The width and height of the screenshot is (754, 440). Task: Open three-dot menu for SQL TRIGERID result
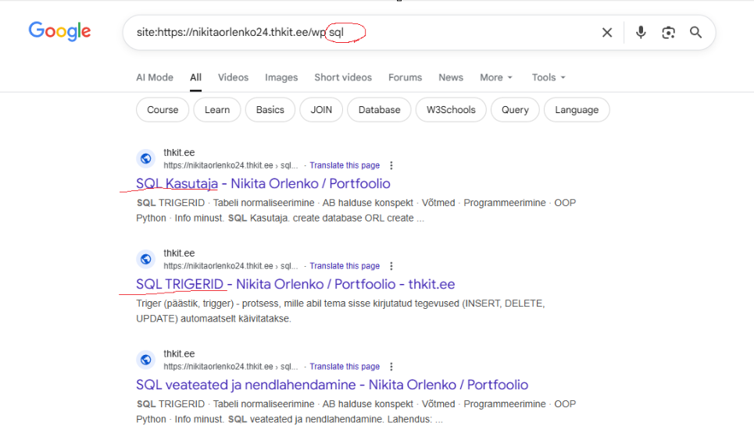[391, 266]
